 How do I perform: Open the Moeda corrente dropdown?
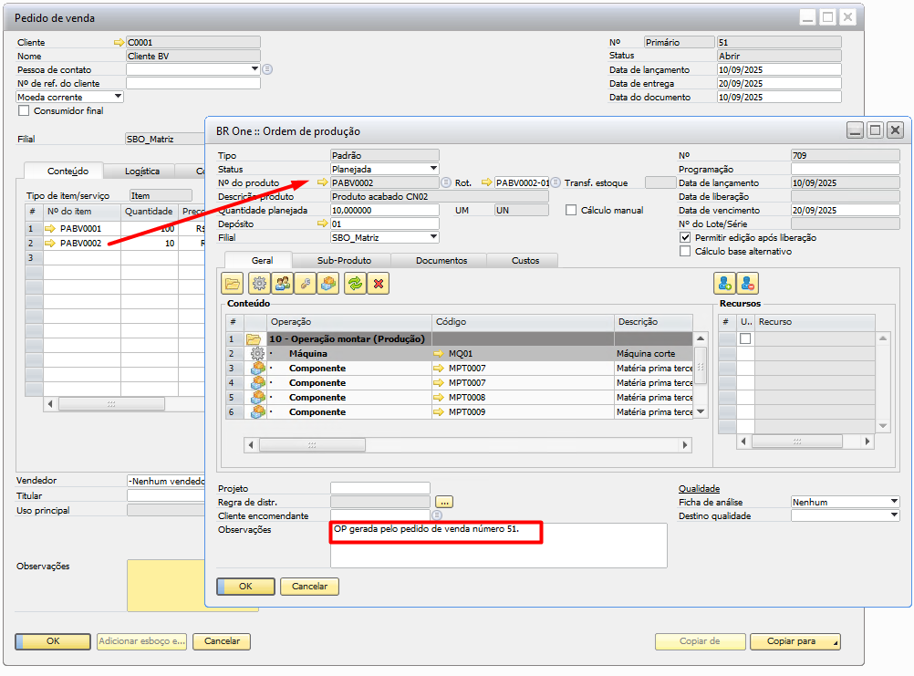click(118, 97)
